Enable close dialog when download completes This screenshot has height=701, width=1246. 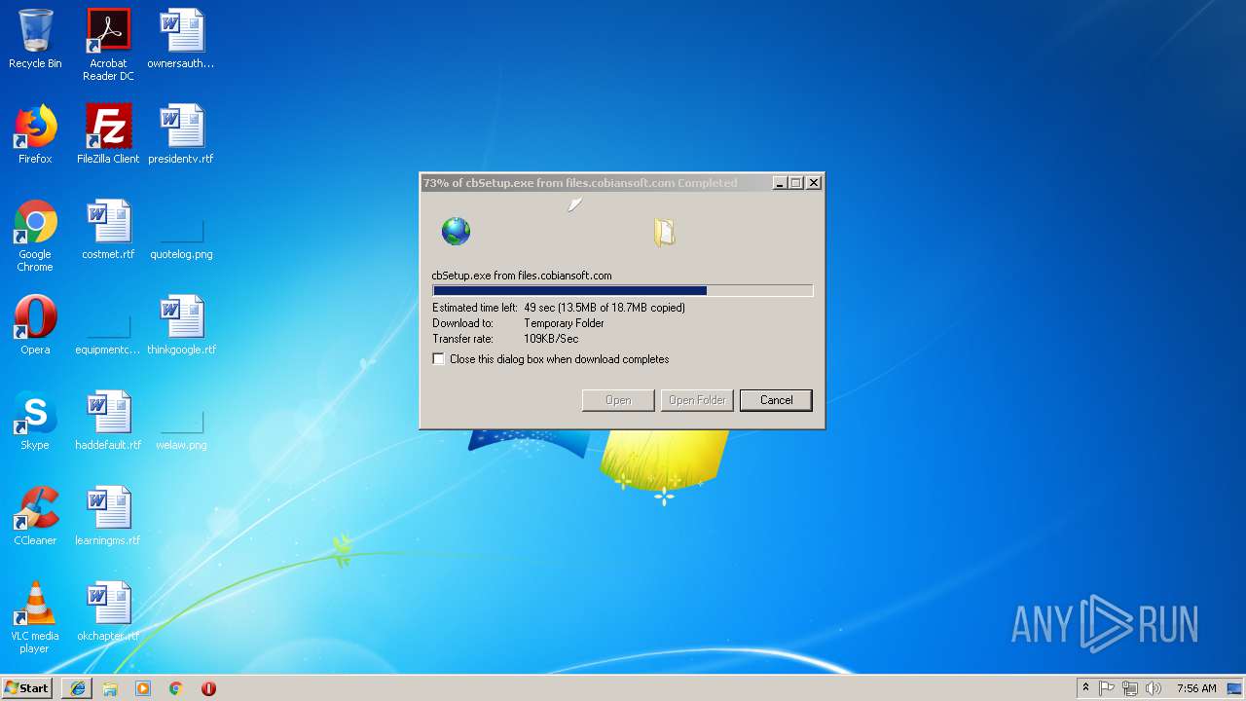(439, 359)
